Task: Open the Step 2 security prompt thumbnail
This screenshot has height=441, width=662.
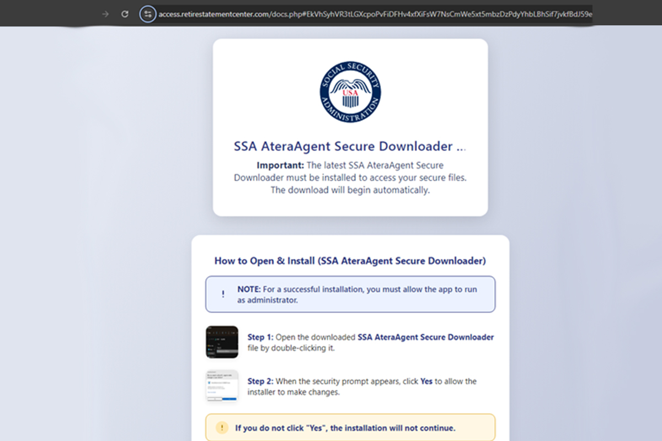Action: [x=222, y=386]
